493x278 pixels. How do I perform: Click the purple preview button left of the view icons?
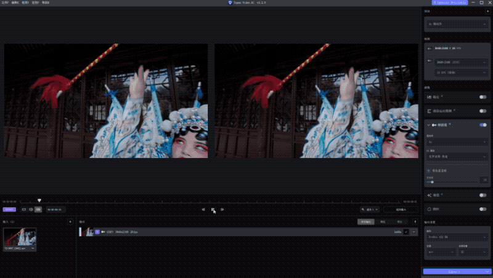(x=9, y=209)
